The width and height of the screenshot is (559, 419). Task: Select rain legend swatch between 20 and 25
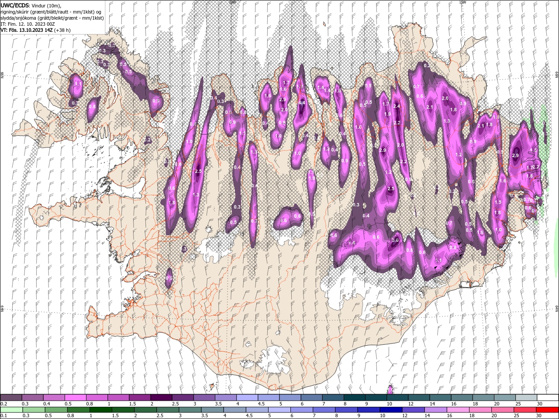(x=502, y=410)
